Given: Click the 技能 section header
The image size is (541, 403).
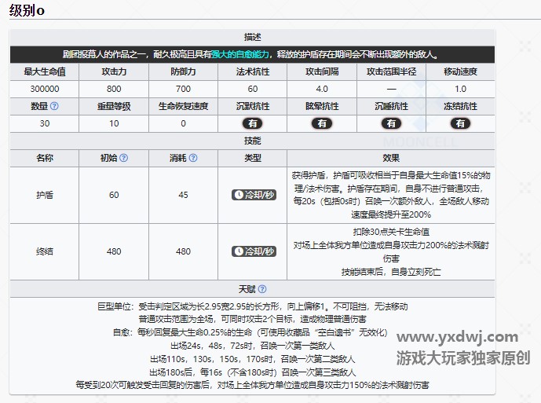Looking at the screenshot, I should [x=253, y=141].
